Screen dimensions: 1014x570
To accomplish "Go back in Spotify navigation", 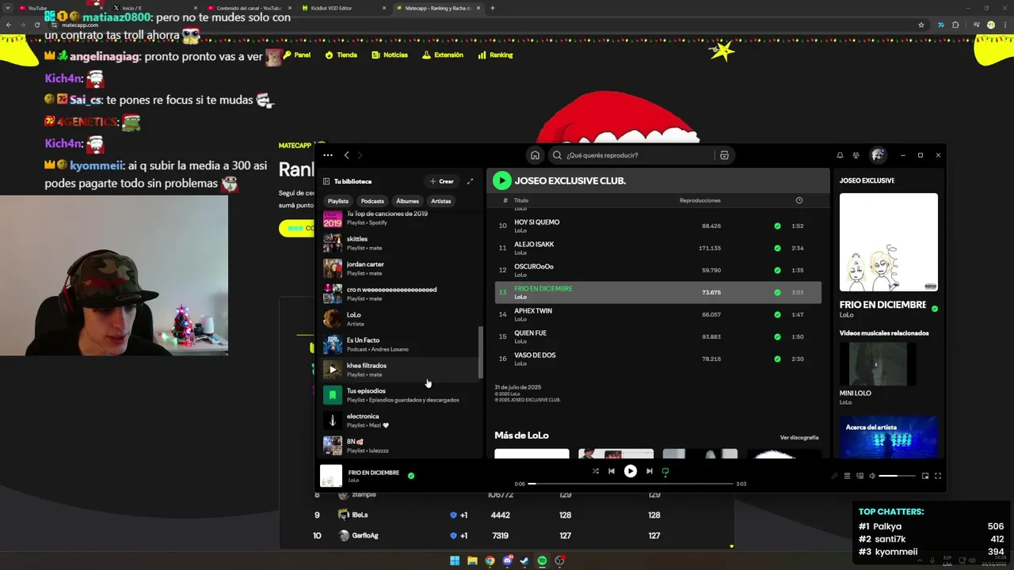I will click(x=346, y=155).
